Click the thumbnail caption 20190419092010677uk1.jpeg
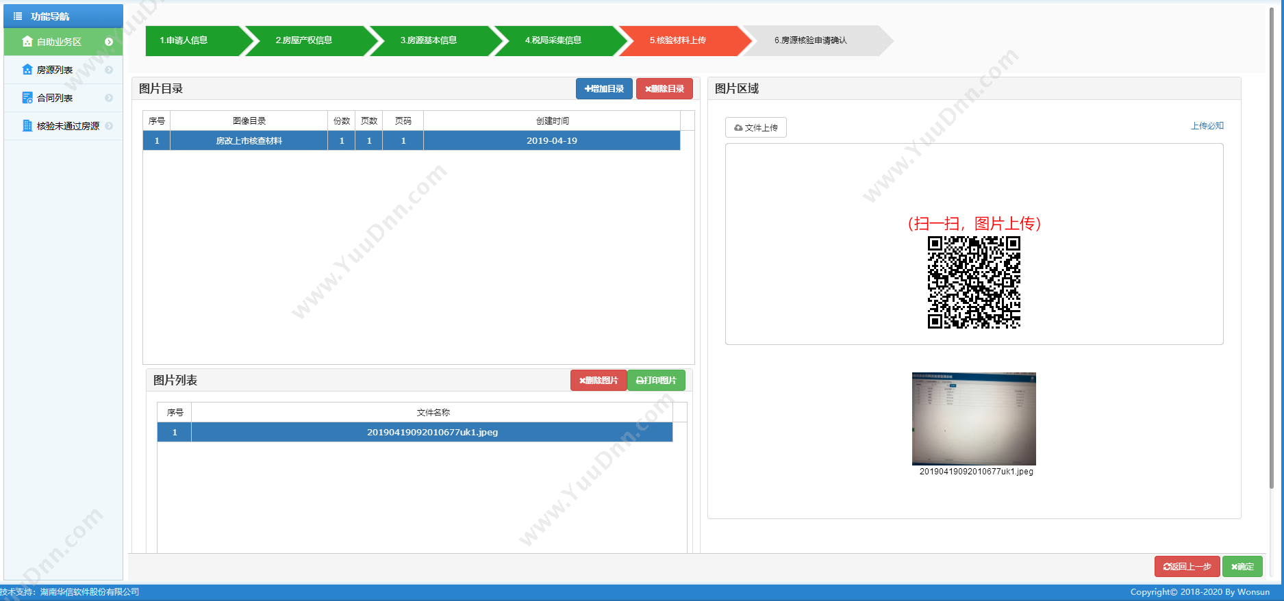The image size is (1284, 601). (976, 472)
